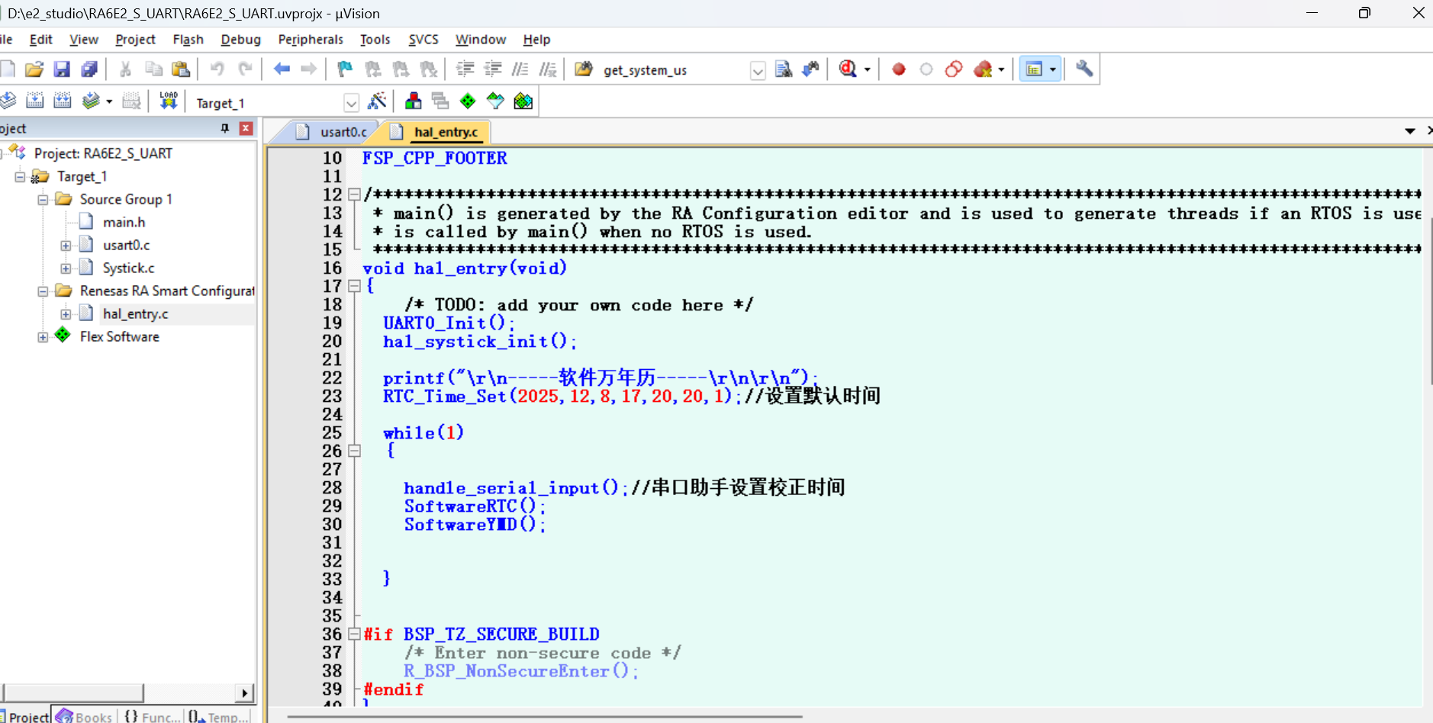1433x723 pixels.
Task: Click the RTC_Time_Set call on line 23
Action: (445, 397)
